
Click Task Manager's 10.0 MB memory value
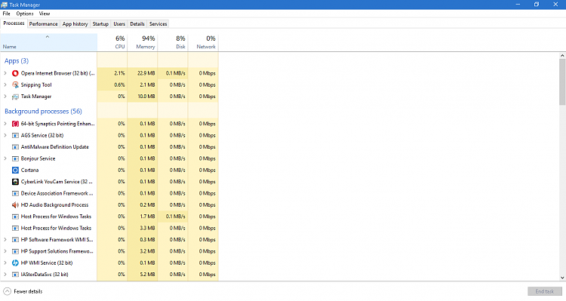pos(146,97)
